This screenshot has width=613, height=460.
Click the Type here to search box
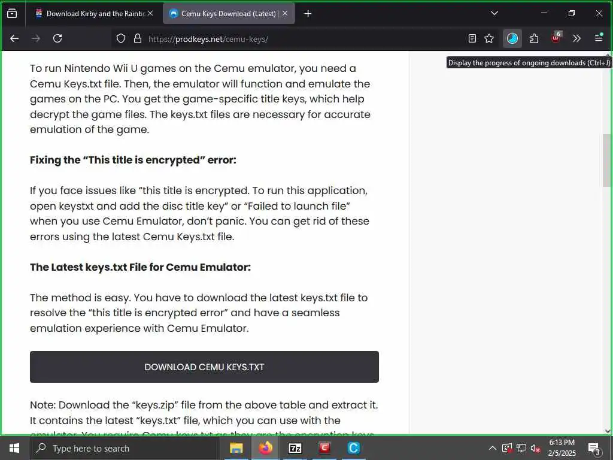125,448
